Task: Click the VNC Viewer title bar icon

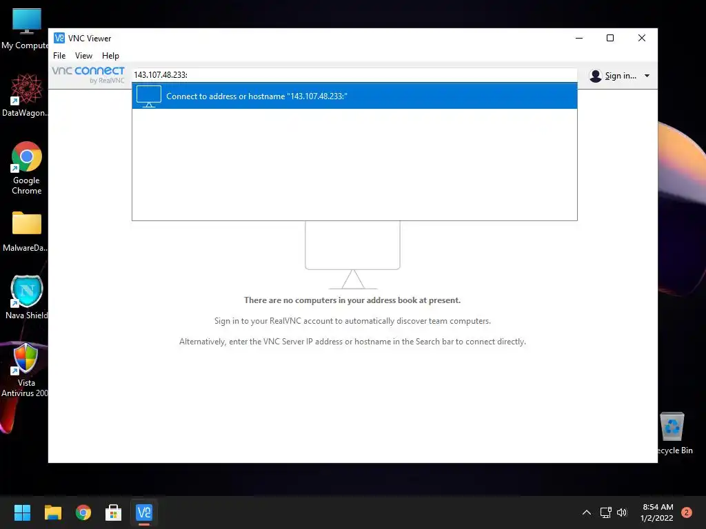Action: tap(59, 38)
